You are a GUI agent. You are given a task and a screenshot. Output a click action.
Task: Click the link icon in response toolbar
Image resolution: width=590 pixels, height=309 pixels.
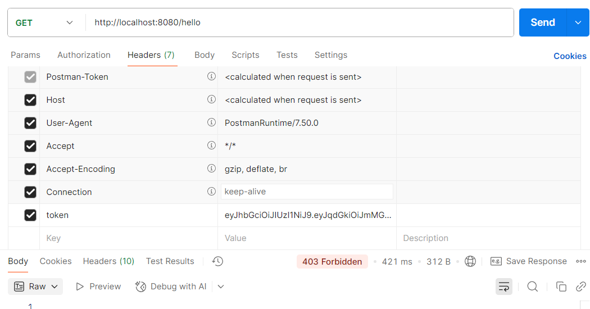click(x=581, y=287)
